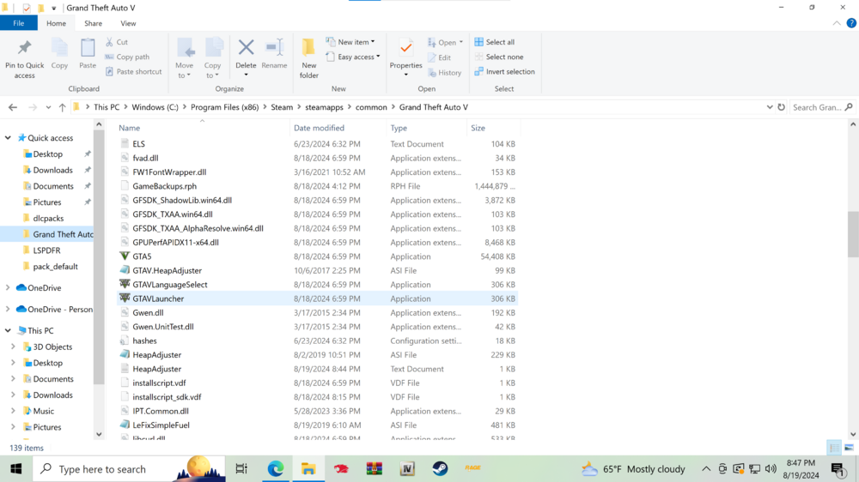This screenshot has width=859, height=482.
Task: Click the Open ribbon dropdown
Action: point(445,42)
